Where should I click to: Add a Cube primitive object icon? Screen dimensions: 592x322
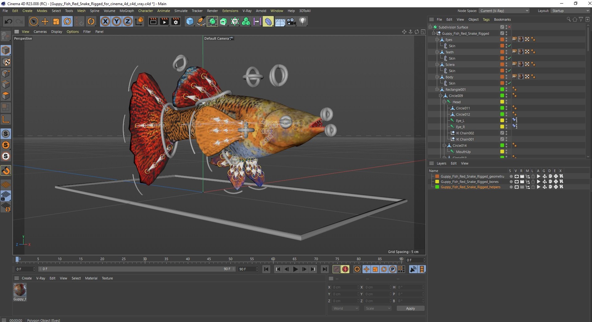[190, 21]
